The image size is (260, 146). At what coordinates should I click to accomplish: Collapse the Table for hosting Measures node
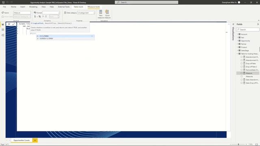tap(237, 54)
